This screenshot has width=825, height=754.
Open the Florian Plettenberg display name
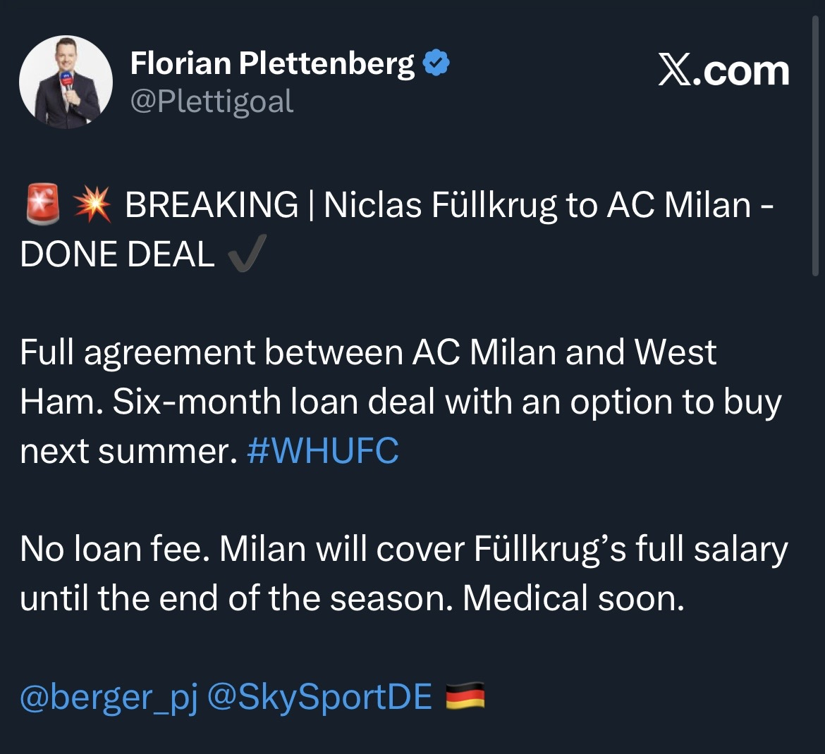(273, 64)
